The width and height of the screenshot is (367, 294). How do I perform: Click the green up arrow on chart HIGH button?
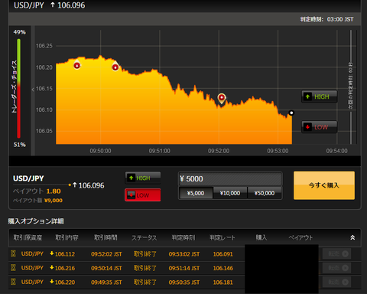pyautogui.click(x=307, y=96)
